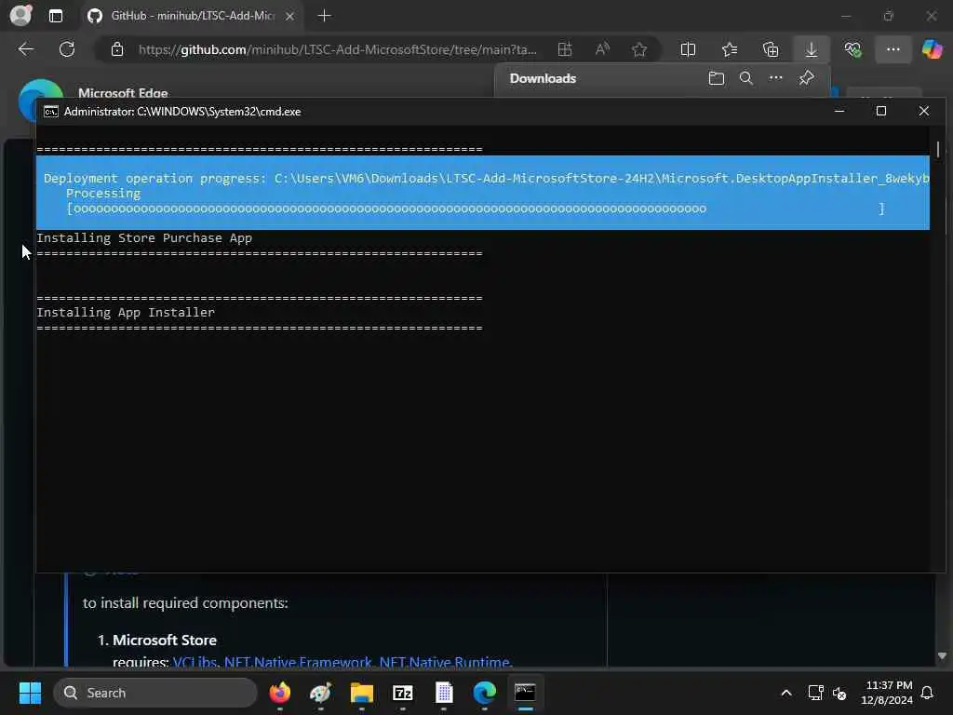
Task: Refresh the current page
Action: [67, 49]
